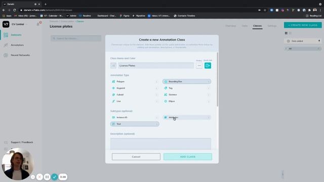The width and height of the screenshot is (324, 182).
Task: Open Annotators in the sidebar
Action: 17,45
